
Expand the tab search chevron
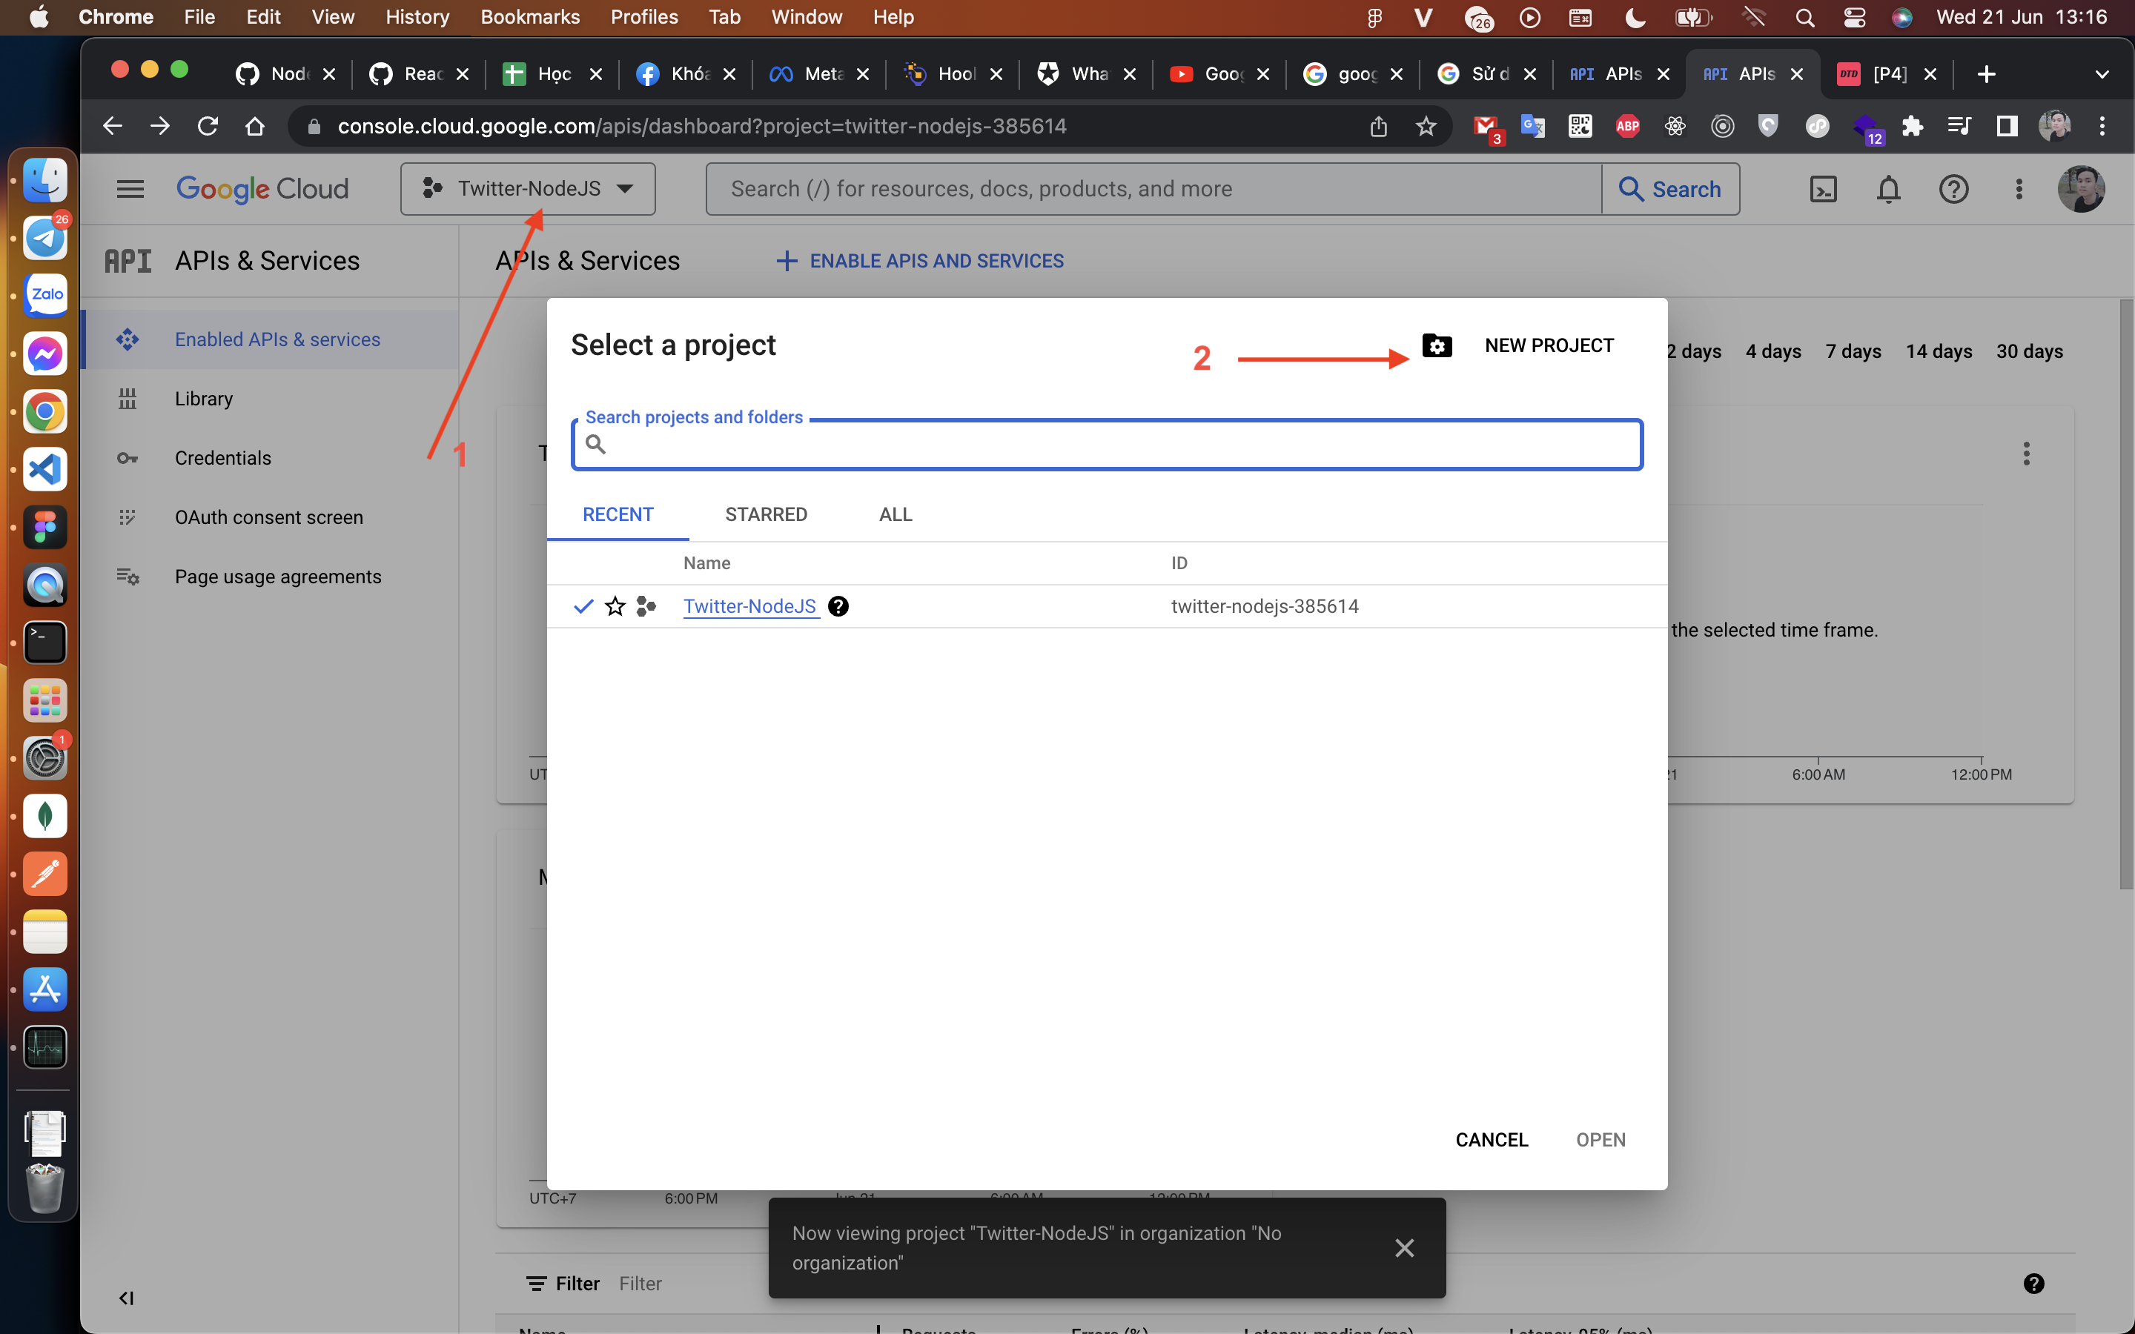click(2102, 74)
